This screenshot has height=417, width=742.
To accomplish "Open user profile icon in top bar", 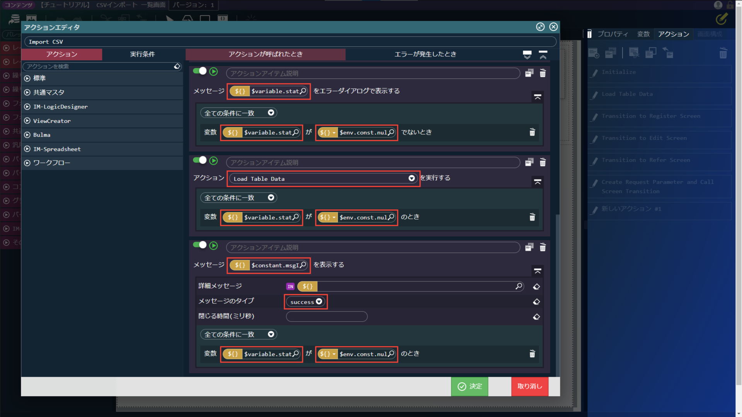I will 718,5.
